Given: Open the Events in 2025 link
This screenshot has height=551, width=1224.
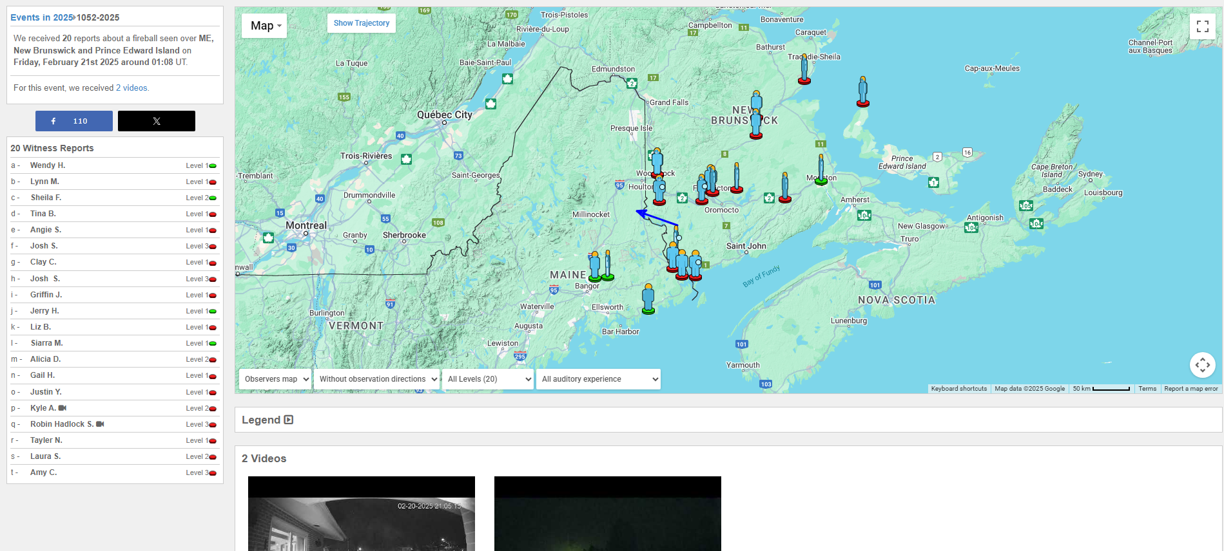Looking at the screenshot, I should [41, 17].
